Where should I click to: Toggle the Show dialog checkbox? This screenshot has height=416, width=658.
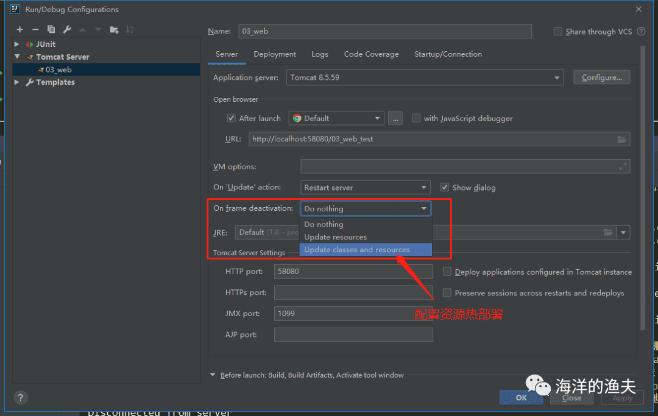pos(444,188)
